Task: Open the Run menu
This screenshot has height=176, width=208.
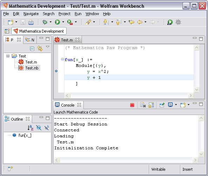Action: 78,14
